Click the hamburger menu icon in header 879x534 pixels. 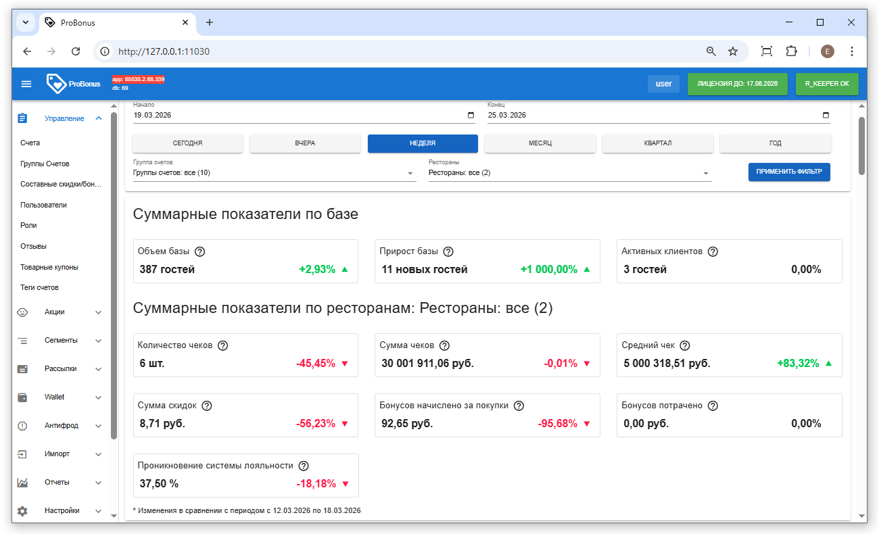[26, 84]
